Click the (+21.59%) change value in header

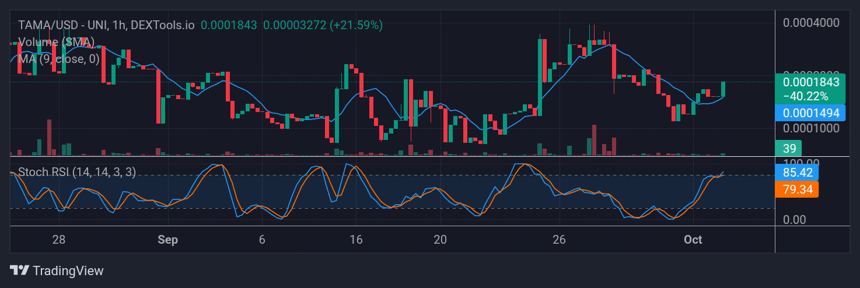[x=356, y=25]
